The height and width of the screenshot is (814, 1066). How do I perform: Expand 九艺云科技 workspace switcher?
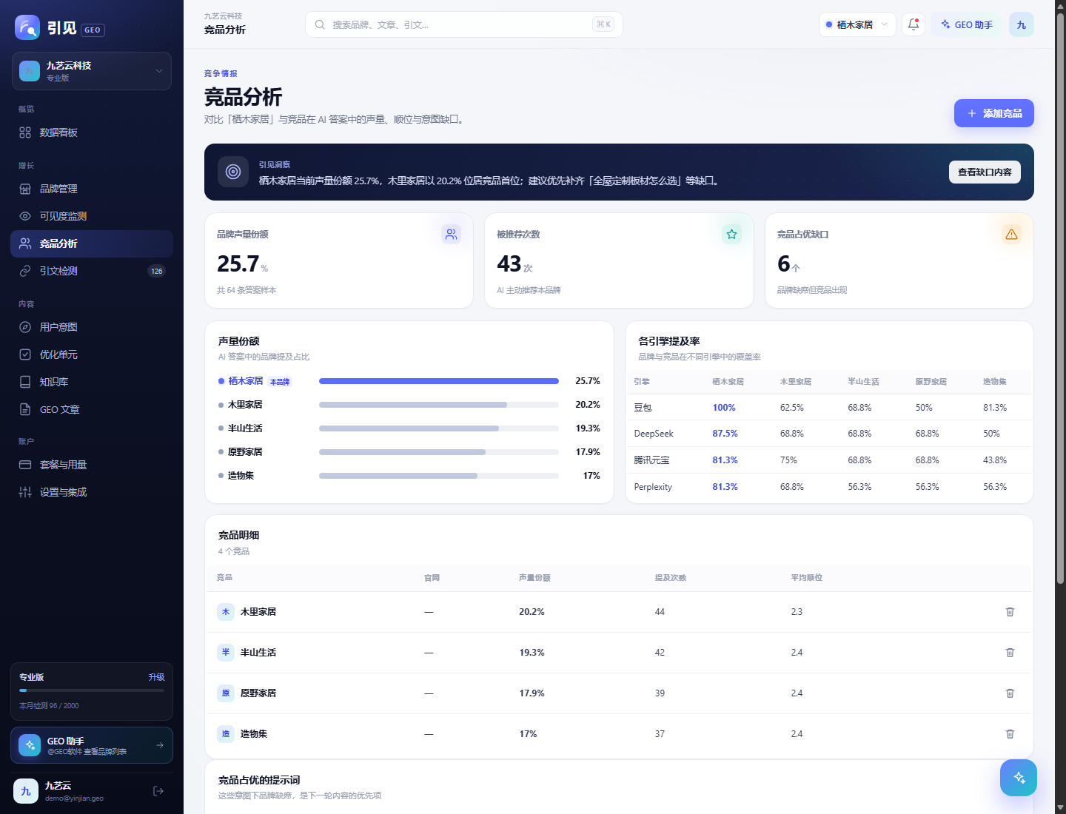92,71
